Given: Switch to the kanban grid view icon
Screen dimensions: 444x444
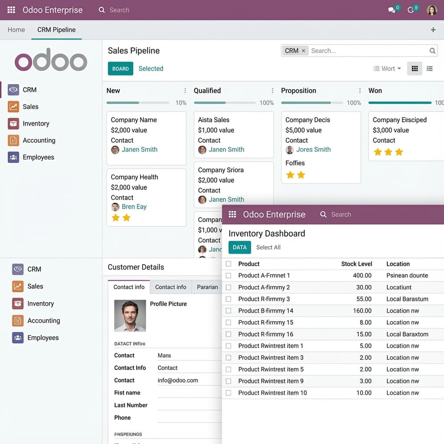Looking at the screenshot, I should [415, 69].
